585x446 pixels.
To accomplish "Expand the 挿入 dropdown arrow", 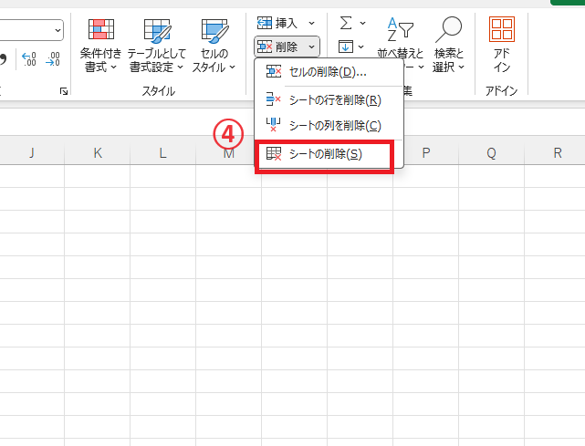I will pos(311,24).
